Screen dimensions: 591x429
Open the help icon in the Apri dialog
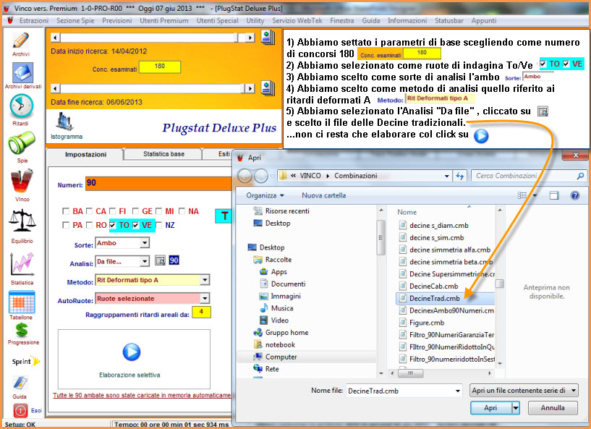(575, 195)
